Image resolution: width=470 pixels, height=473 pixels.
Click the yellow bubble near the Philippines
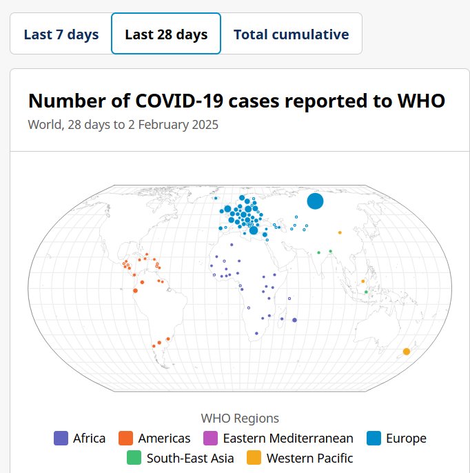tap(363, 281)
